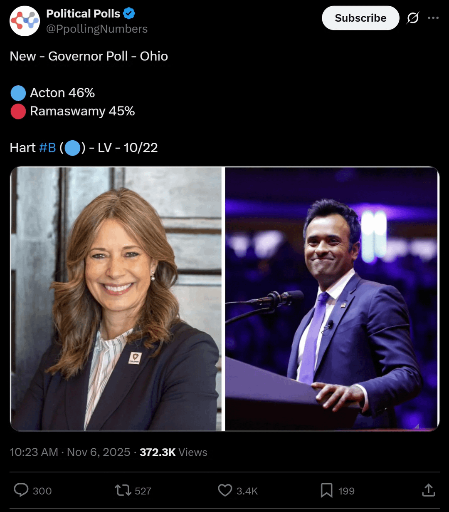
Task: Click the reply speech bubble icon
Action: [x=21, y=490]
